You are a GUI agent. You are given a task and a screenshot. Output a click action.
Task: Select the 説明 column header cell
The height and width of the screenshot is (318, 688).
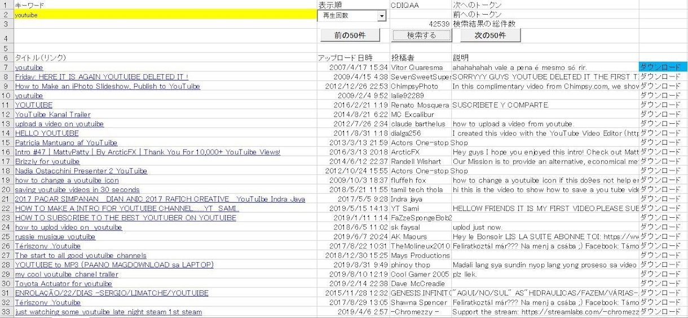545,57
